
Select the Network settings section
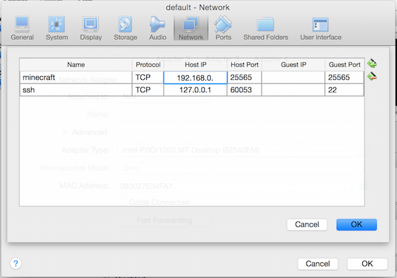tap(191, 28)
